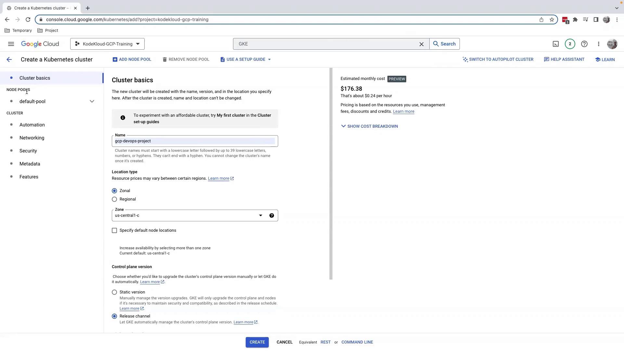Click the Zone field help tooltip icon
This screenshot has height=351, width=624.
272,215
